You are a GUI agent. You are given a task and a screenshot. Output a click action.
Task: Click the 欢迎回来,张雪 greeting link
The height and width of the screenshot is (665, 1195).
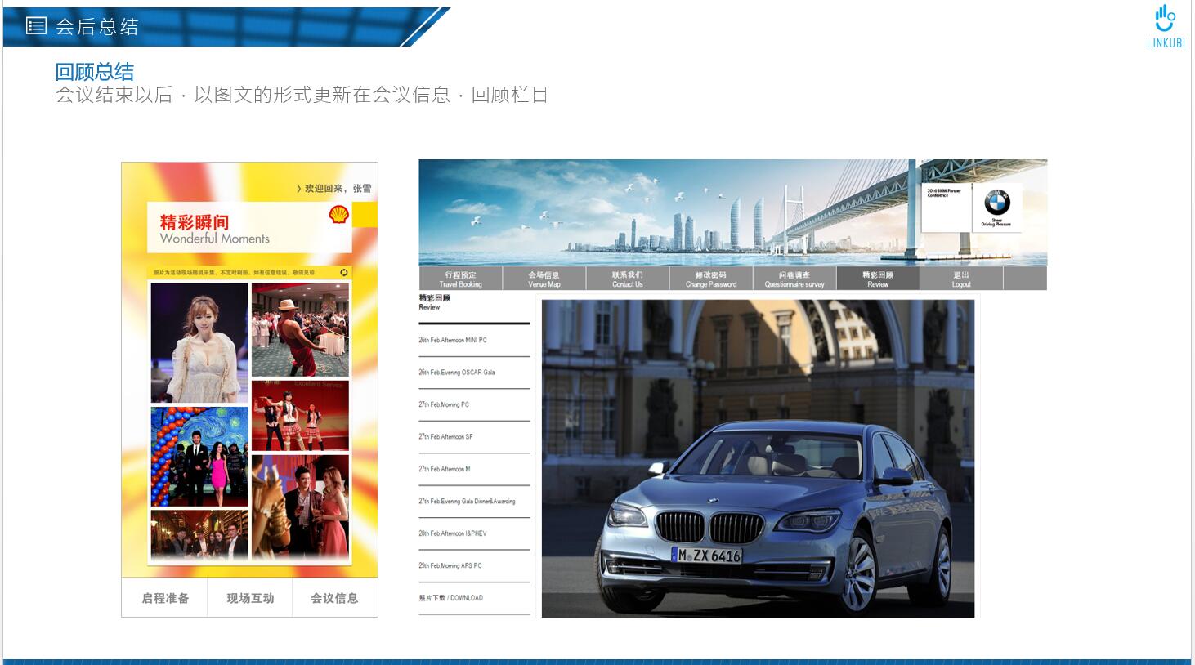pos(333,189)
